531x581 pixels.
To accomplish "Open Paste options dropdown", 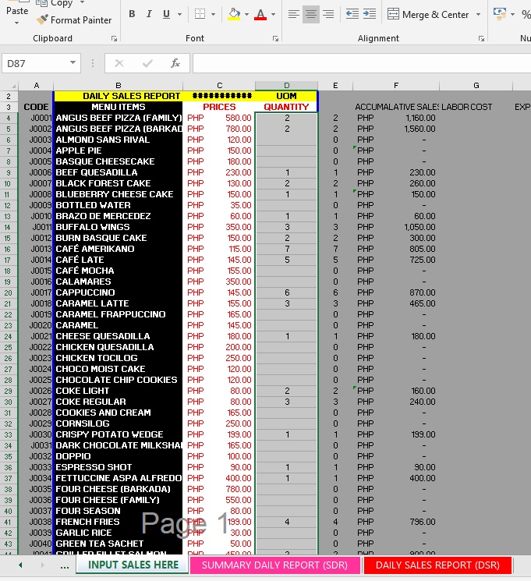I will pos(16,23).
